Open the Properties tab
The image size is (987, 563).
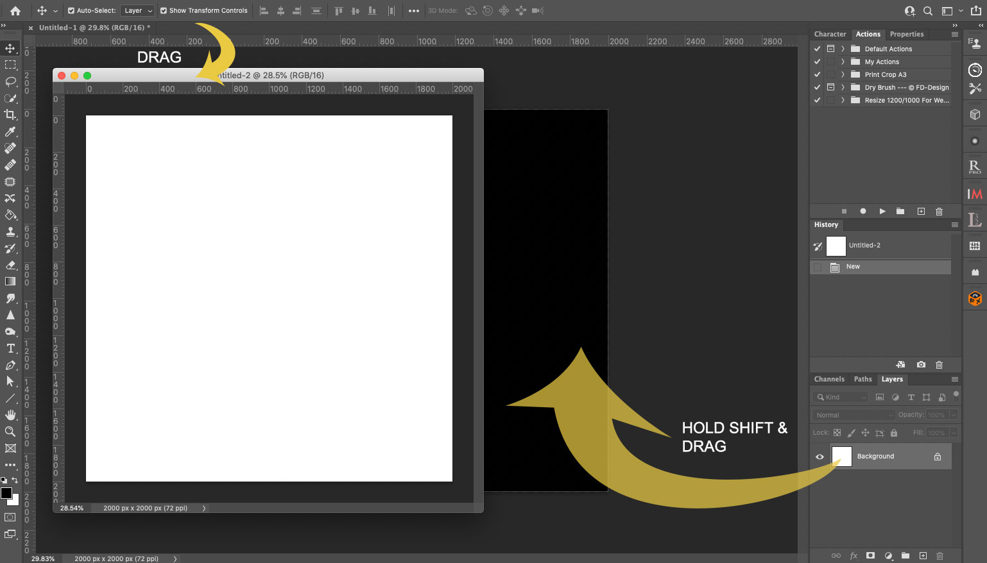(906, 34)
